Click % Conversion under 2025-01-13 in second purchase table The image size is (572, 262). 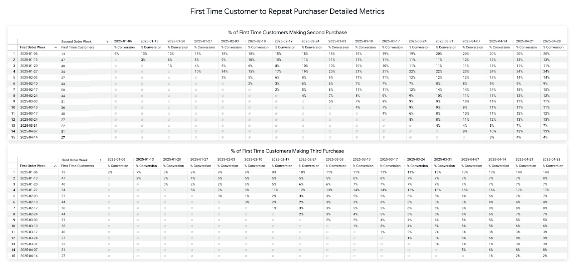(x=151, y=47)
